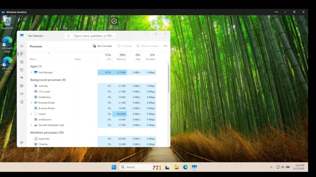The image size is (316, 177).
Task: Sort by the Disk column header
Action: (134, 57)
